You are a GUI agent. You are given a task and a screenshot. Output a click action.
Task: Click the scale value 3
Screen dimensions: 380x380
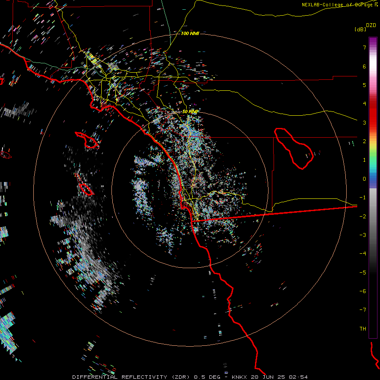(x=364, y=122)
